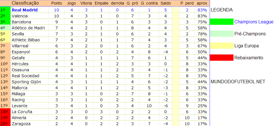This screenshot has width=274, height=126.
Task: Select Levante's G. contra value 10
Action: click(149, 106)
